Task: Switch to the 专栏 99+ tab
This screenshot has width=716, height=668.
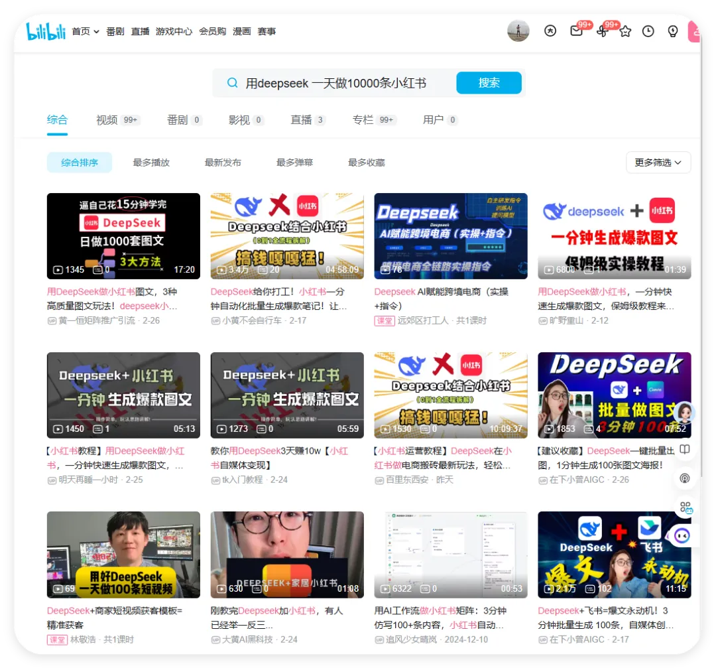Action: [373, 119]
